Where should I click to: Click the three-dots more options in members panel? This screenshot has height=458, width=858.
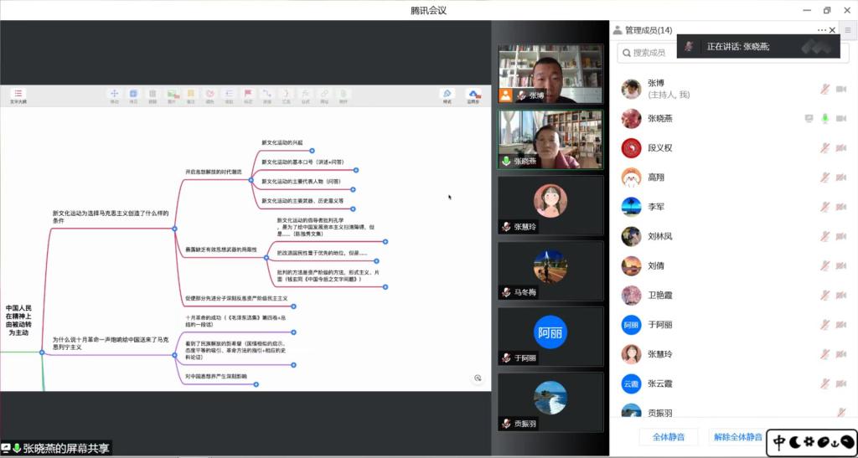822,30
